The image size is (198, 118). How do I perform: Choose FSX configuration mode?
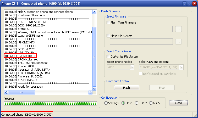tap(136, 103)
